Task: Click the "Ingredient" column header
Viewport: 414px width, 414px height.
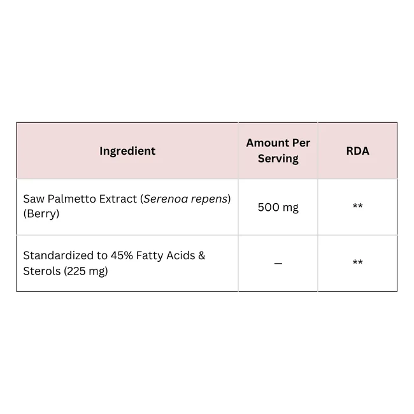Action: click(x=127, y=151)
